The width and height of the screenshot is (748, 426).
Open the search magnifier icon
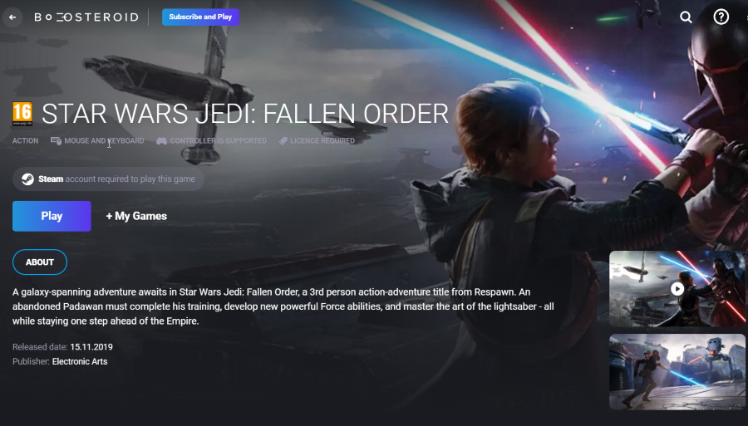click(686, 17)
